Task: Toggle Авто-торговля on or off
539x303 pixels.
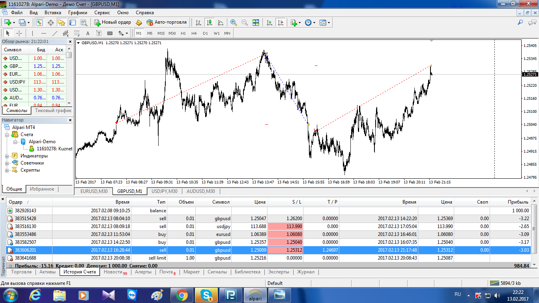Action: coord(166,22)
